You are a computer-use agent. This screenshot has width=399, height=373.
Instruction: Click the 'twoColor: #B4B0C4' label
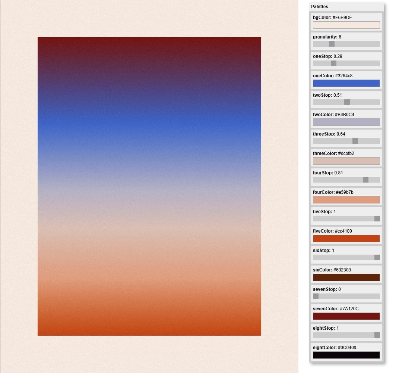coord(333,115)
